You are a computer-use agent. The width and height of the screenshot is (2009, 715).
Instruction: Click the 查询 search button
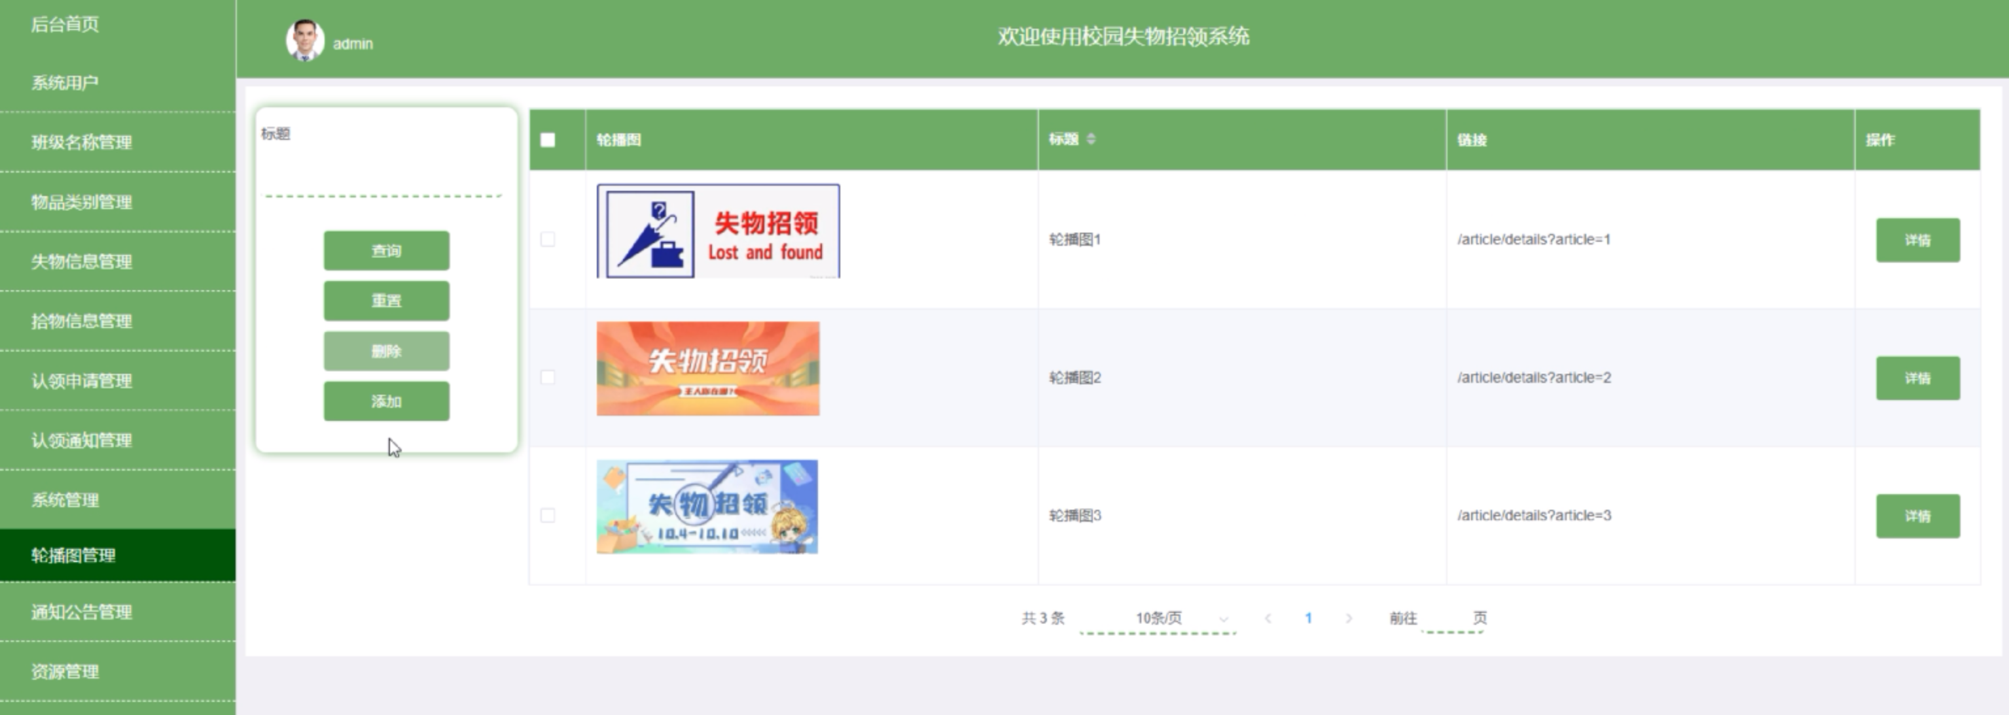point(386,251)
